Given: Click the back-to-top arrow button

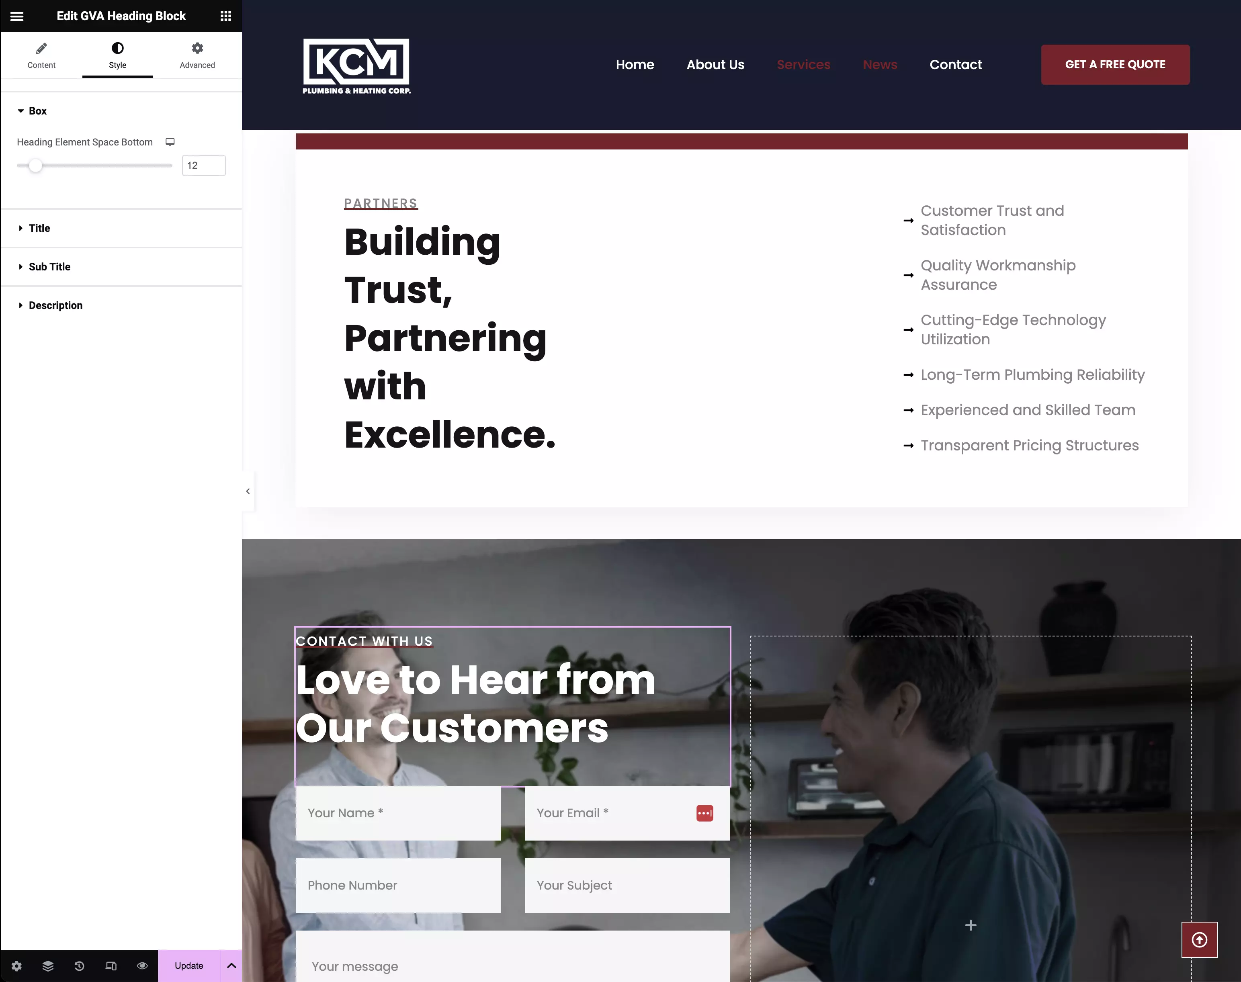Looking at the screenshot, I should [1200, 940].
